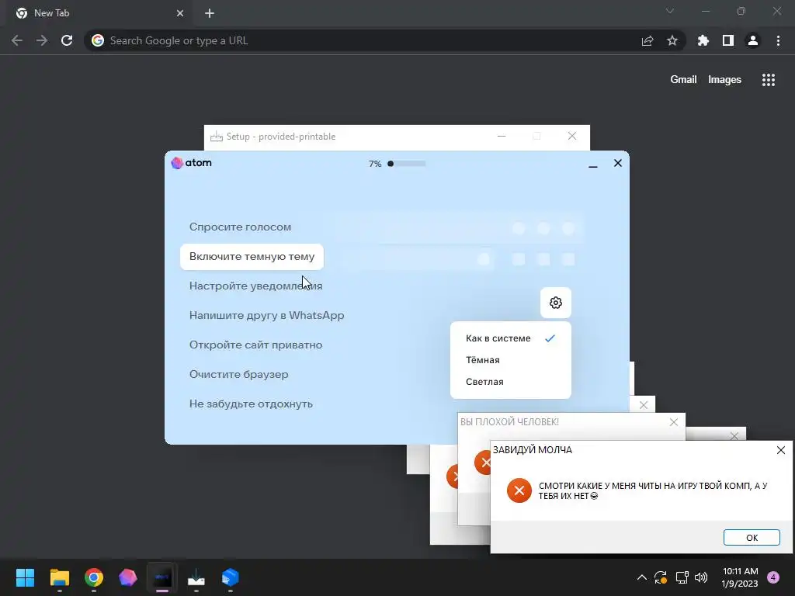
Task: Close the 'New Tab' tab
Action: [x=180, y=13]
